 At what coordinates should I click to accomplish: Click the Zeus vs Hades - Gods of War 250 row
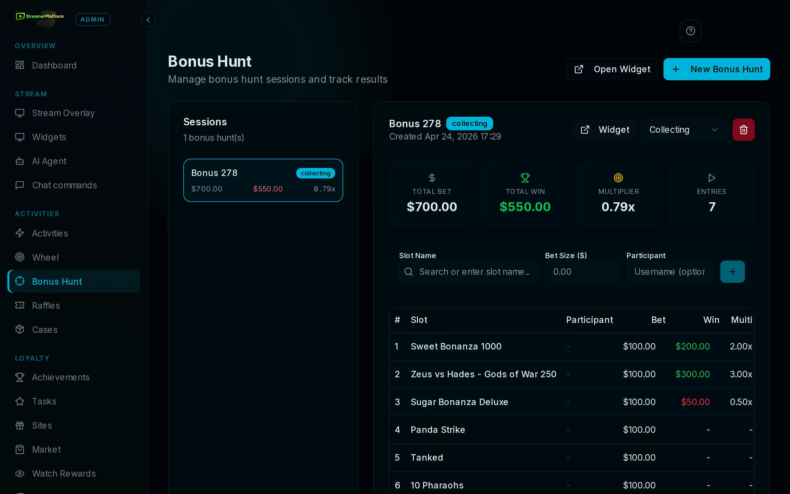pos(572,374)
